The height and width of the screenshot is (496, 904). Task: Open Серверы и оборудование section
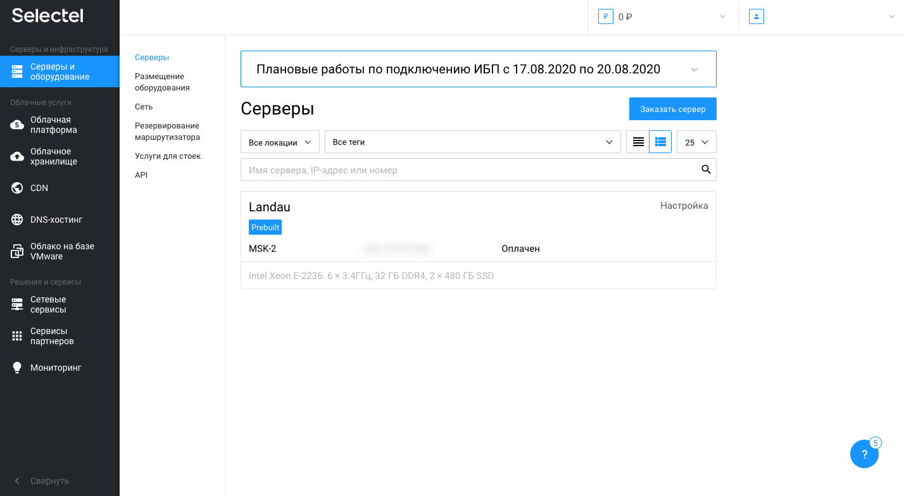tap(60, 71)
